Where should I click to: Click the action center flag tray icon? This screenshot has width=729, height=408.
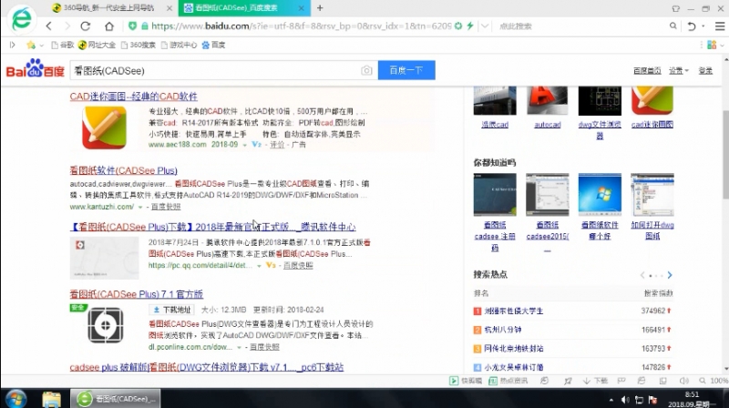coord(652,400)
